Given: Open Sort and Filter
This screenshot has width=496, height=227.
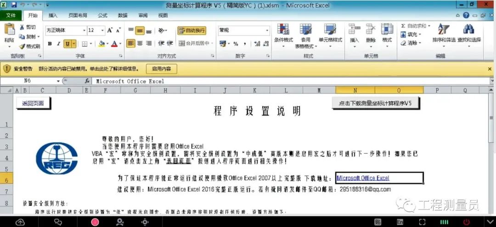Looking at the screenshot, I should (444, 35).
